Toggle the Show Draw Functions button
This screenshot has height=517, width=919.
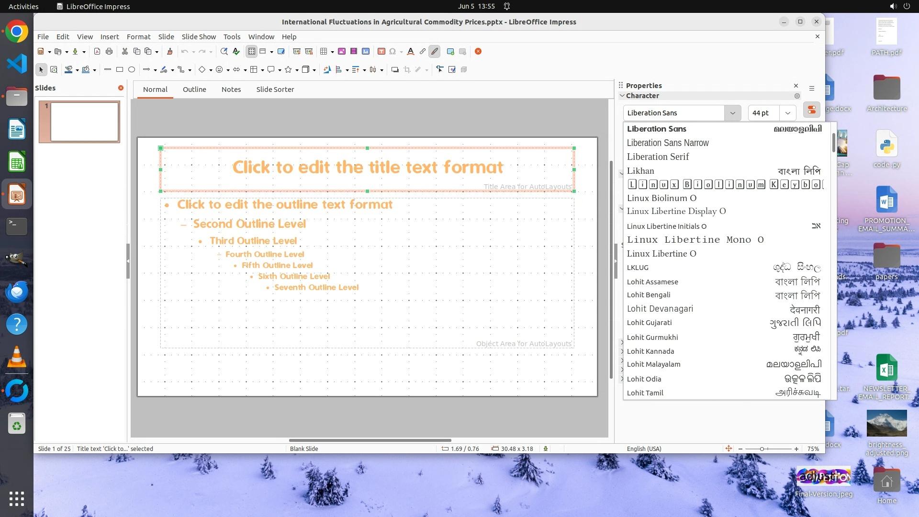(435, 52)
